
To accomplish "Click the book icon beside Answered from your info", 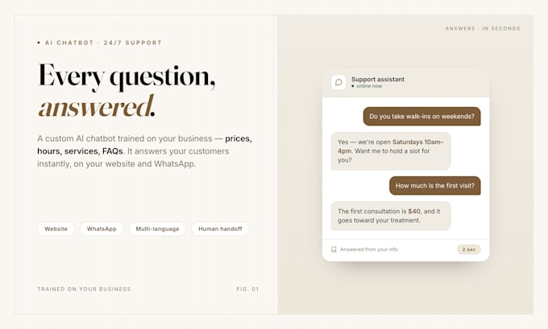I will click(x=334, y=249).
